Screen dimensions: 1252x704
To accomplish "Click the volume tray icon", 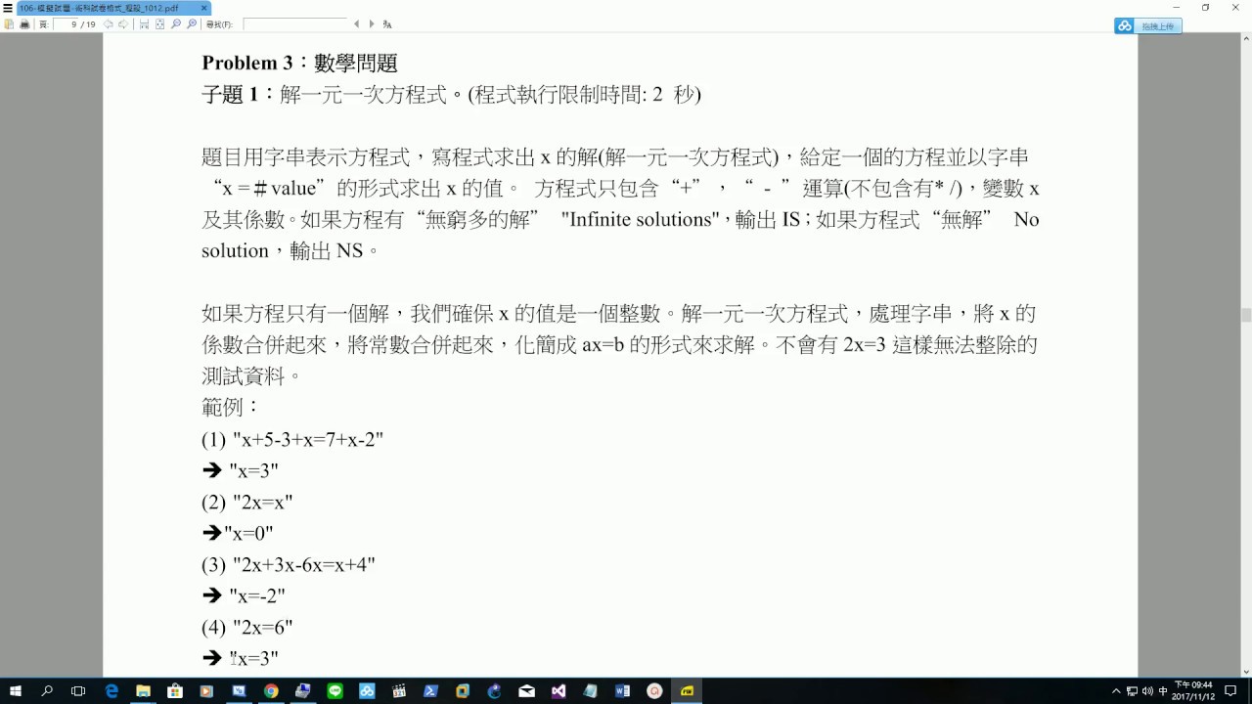I will [1147, 691].
